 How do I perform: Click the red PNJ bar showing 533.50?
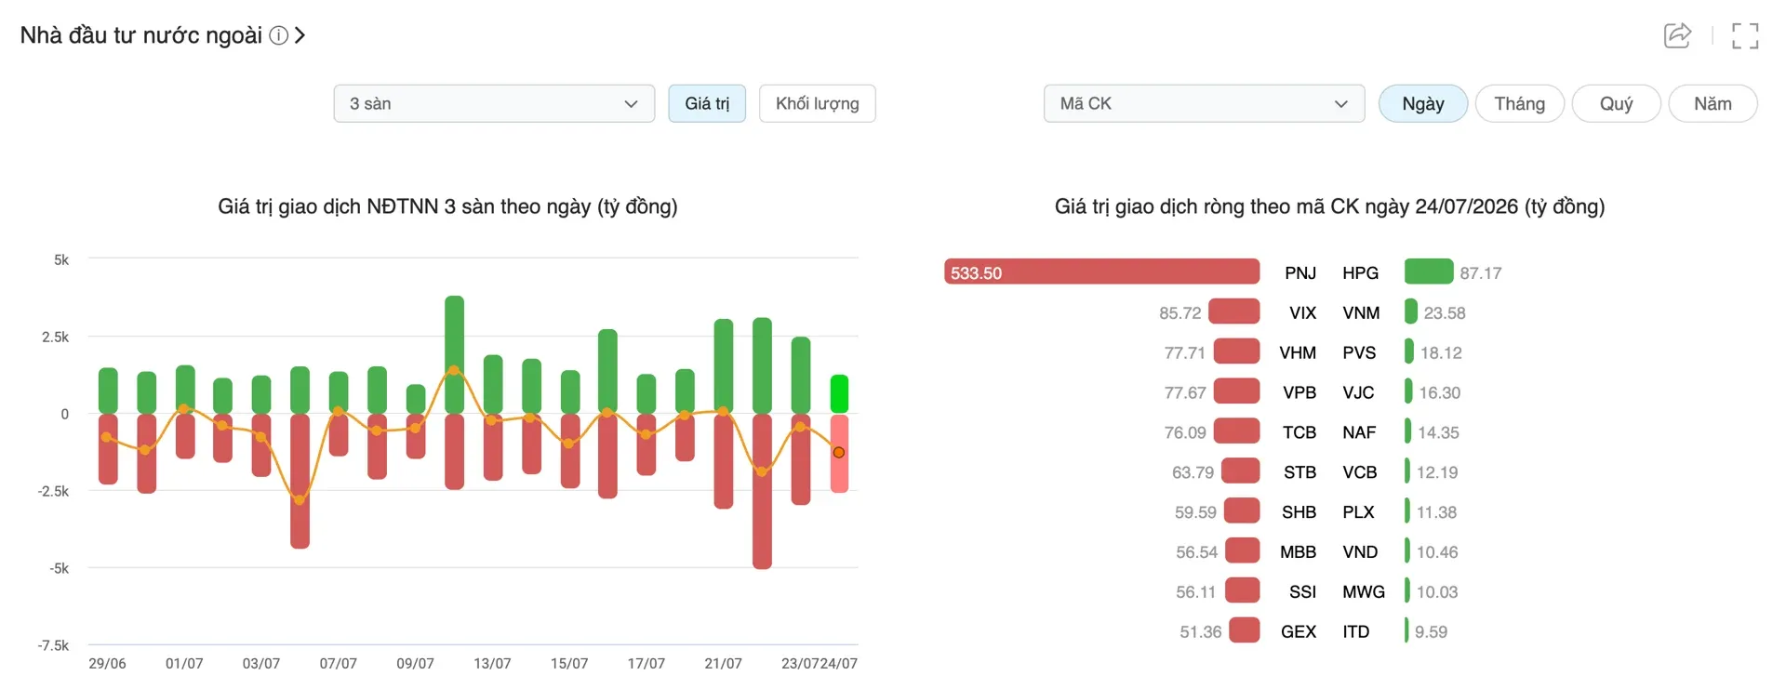point(1102,272)
